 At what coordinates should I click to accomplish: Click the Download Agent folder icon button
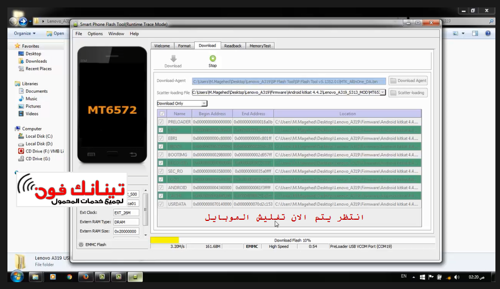point(408,81)
